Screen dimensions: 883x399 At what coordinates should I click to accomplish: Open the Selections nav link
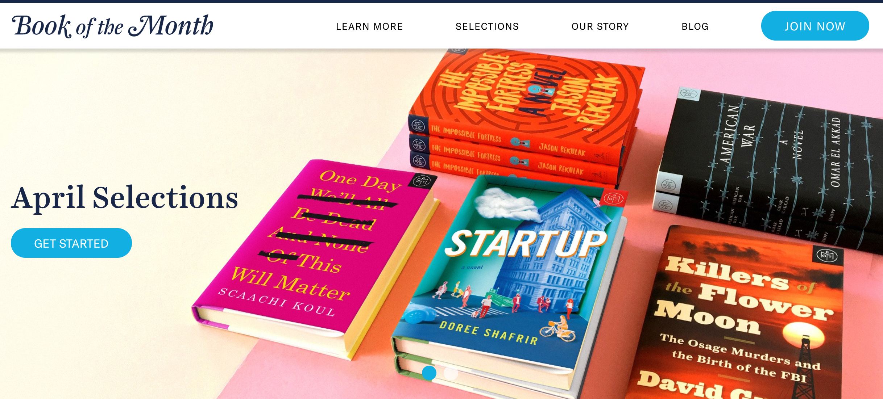pyautogui.click(x=487, y=26)
